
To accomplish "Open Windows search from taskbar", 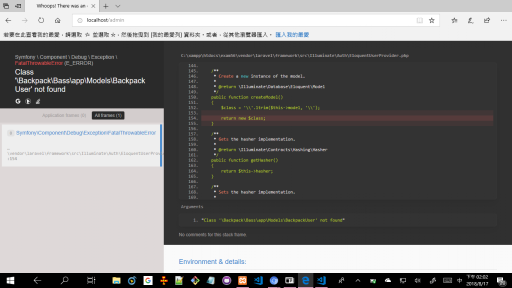I will 64,280.
